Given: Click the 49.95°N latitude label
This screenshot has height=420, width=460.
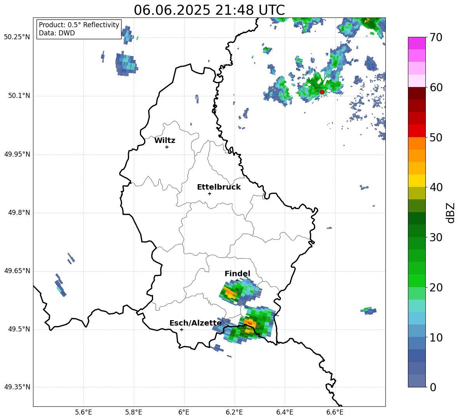Looking at the screenshot, I should pyautogui.click(x=17, y=154).
